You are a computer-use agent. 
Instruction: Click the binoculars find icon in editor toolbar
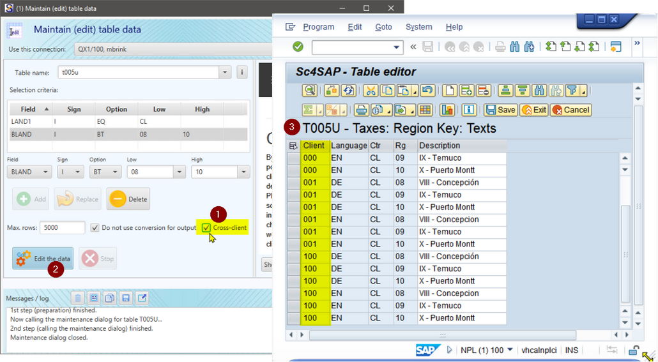click(539, 91)
